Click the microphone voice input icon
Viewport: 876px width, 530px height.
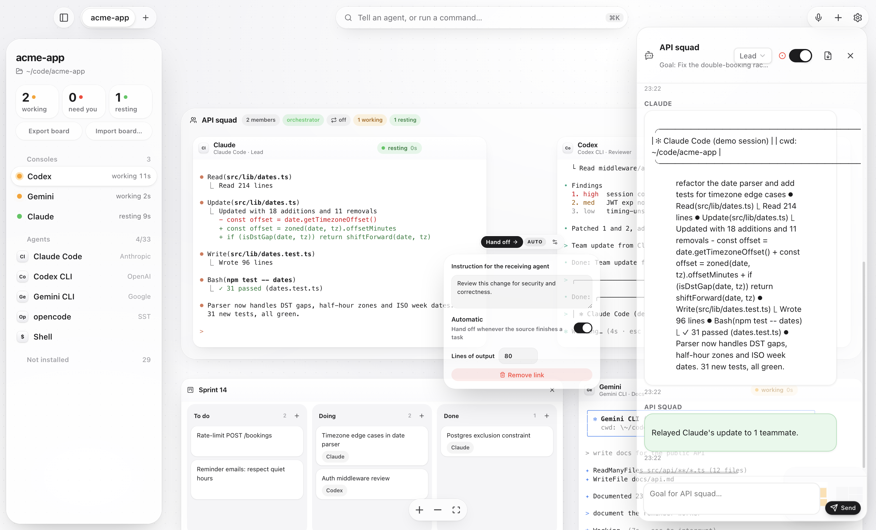point(819,18)
